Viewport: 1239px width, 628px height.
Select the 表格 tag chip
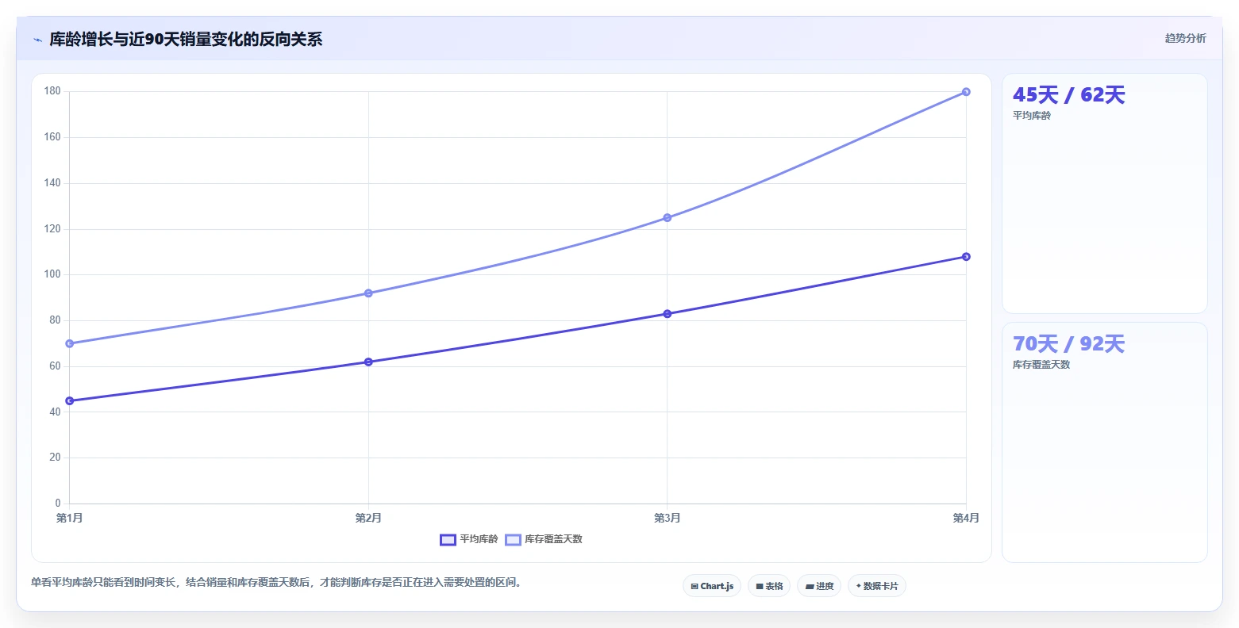[x=769, y=586]
